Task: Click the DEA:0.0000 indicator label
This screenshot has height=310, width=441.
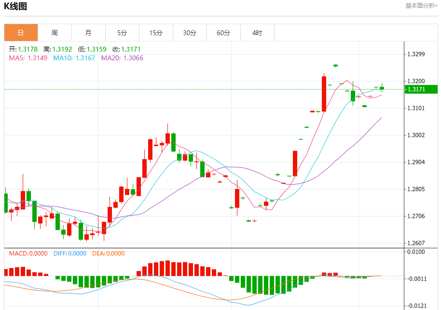Action: [108, 254]
